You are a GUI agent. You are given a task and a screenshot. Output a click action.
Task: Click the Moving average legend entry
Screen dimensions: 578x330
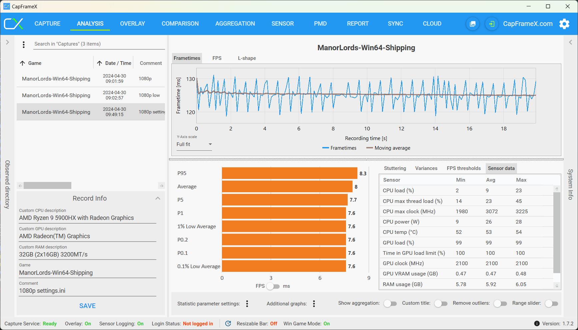(x=388, y=148)
